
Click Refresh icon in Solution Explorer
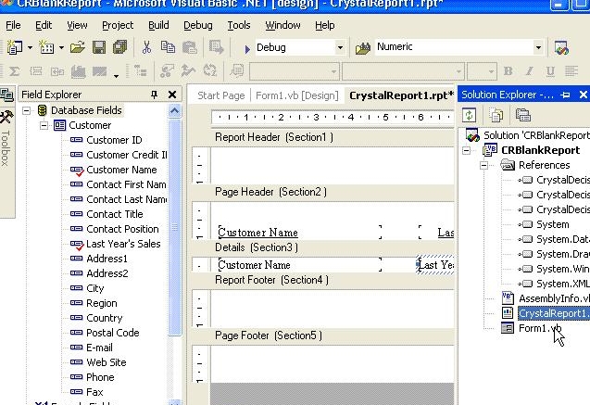pos(471,115)
